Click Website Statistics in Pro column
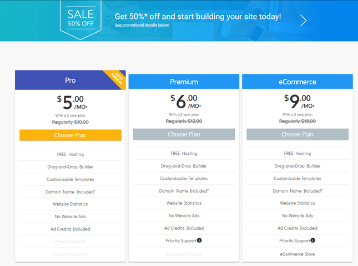This screenshot has width=358, height=266. [x=70, y=204]
